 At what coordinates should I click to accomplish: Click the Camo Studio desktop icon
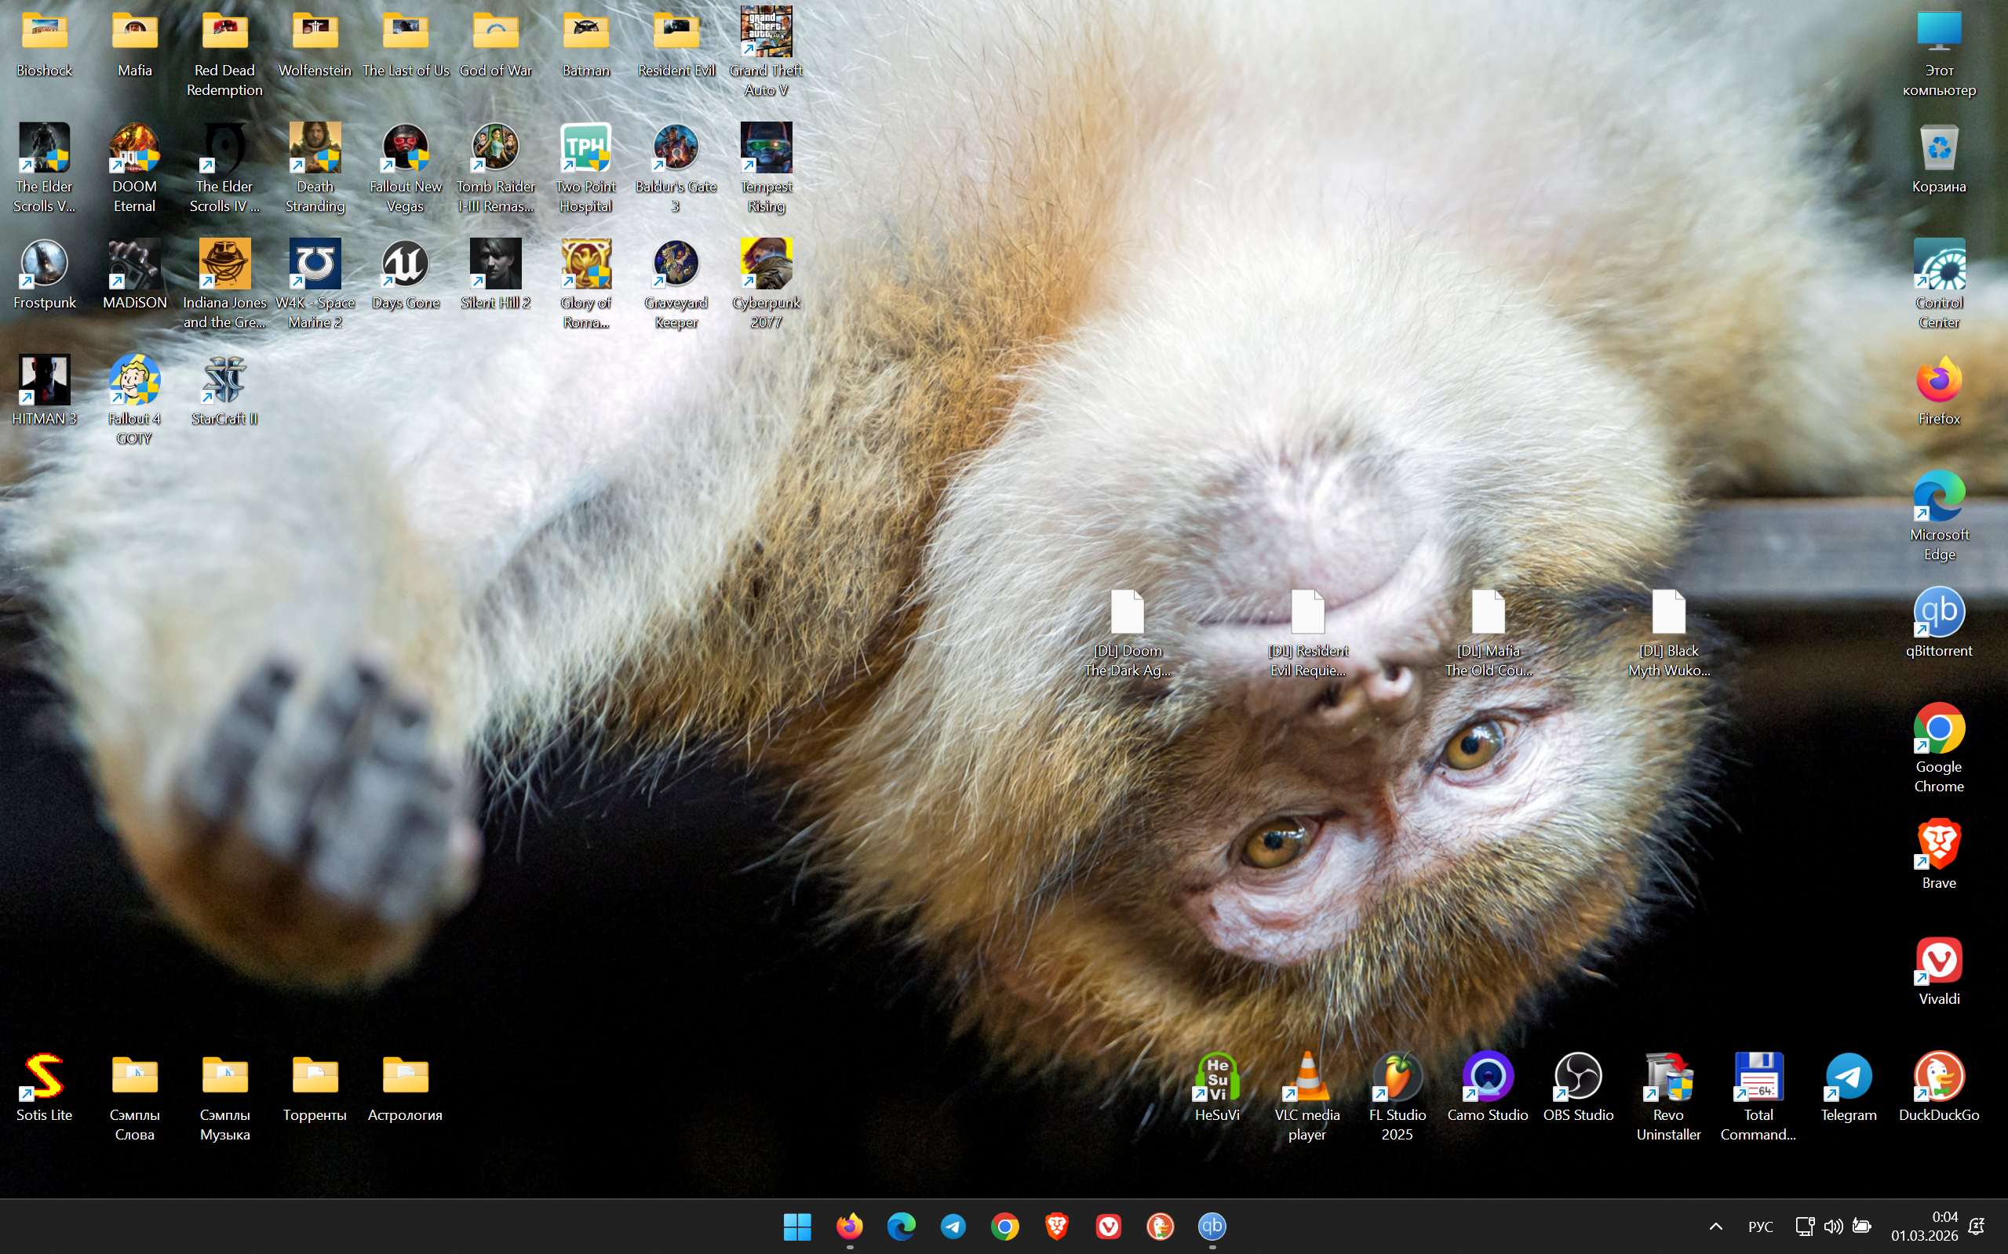1487,1078
